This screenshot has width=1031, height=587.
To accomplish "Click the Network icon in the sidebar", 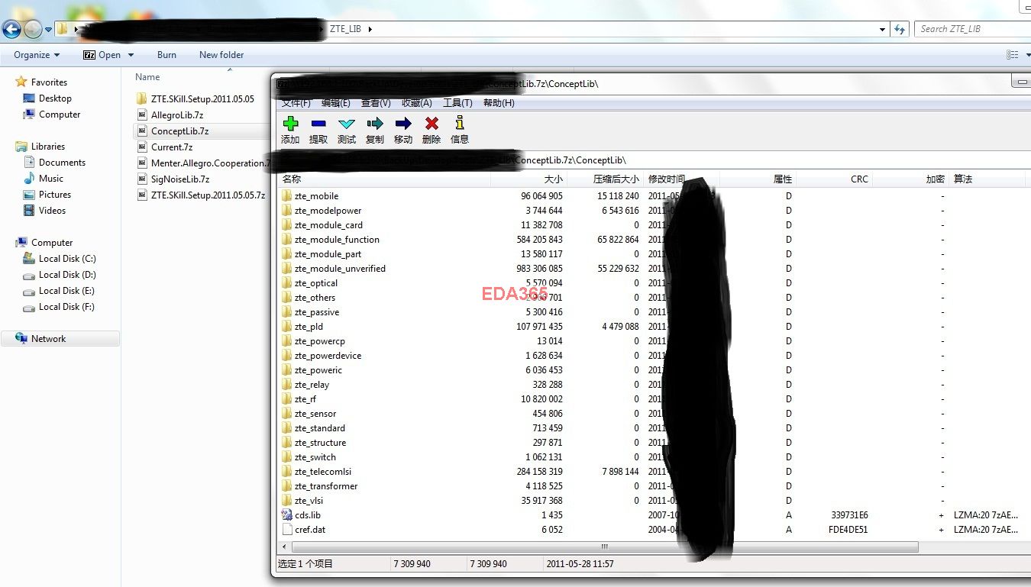I will pos(21,339).
